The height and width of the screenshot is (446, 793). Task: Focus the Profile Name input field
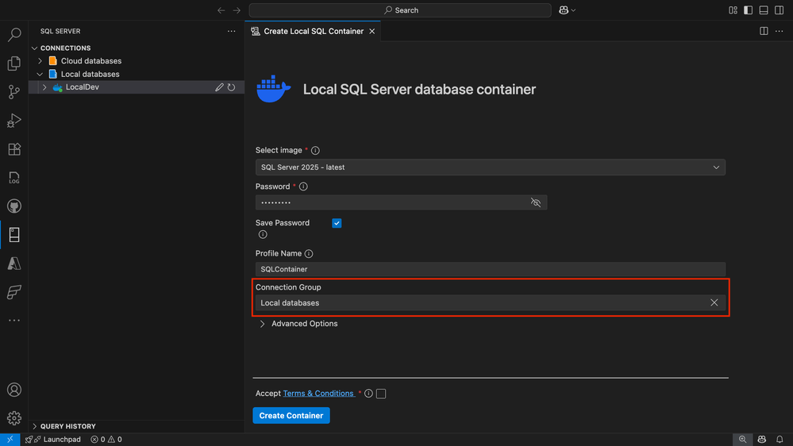490,269
